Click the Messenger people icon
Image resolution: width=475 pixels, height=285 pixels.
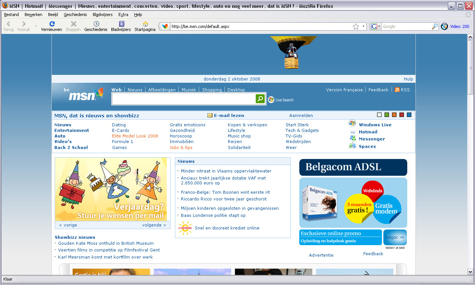coord(353,139)
